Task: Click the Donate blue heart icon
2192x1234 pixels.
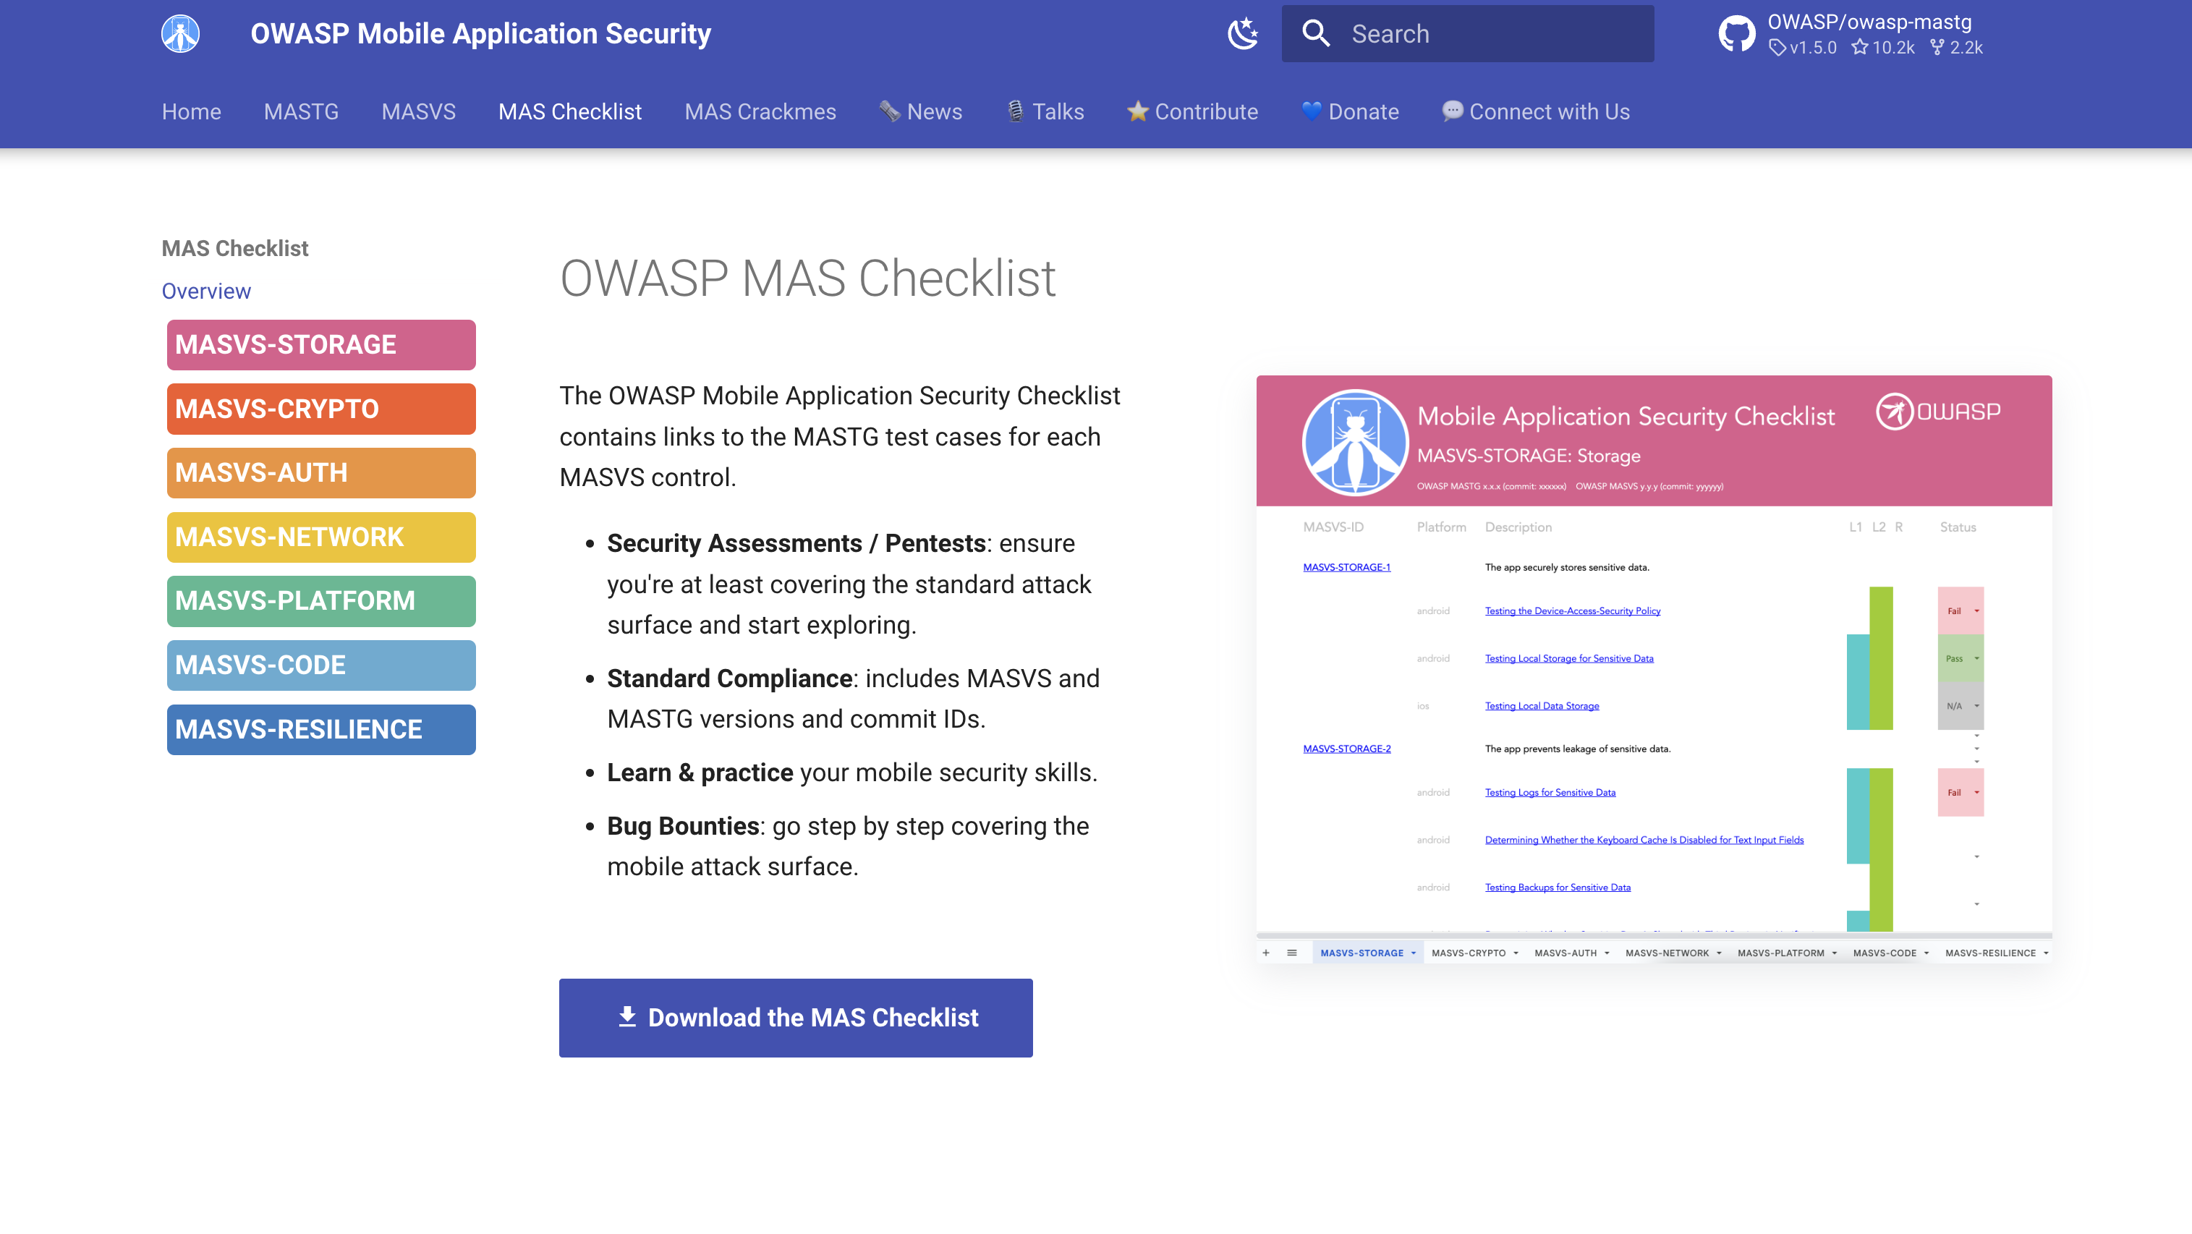Action: pyautogui.click(x=1312, y=111)
